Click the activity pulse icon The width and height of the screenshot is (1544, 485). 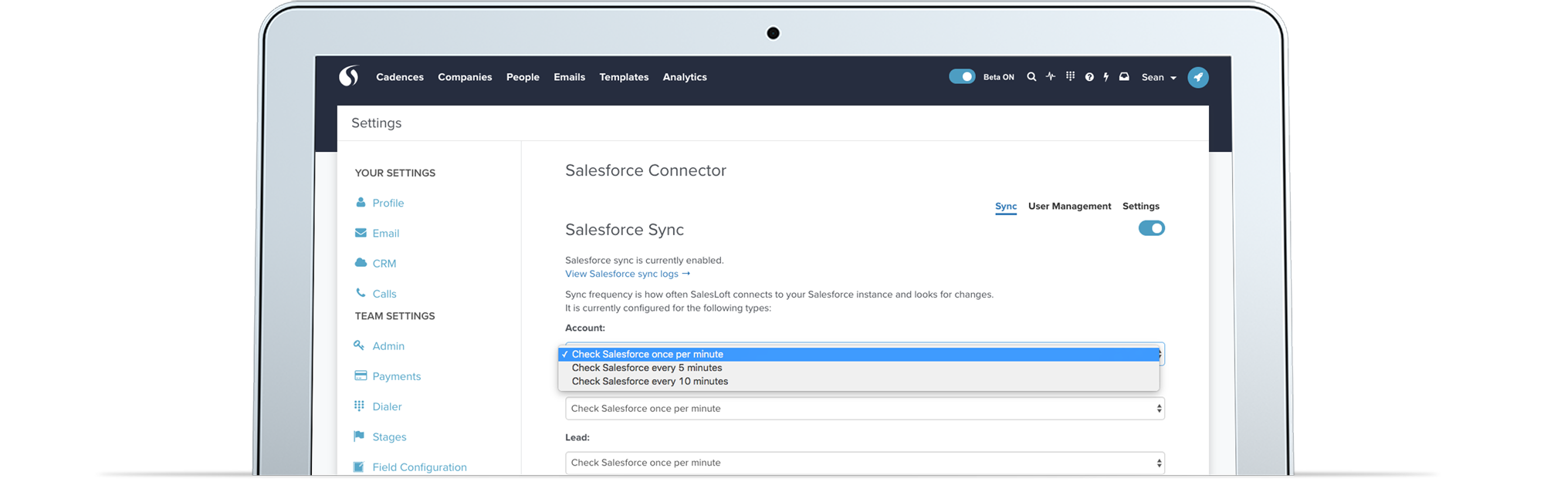[x=1050, y=76]
